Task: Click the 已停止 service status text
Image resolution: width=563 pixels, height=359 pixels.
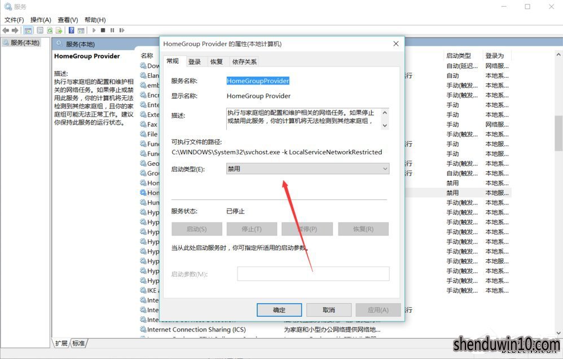Action: pyautogui.click(x=235, y=211)
